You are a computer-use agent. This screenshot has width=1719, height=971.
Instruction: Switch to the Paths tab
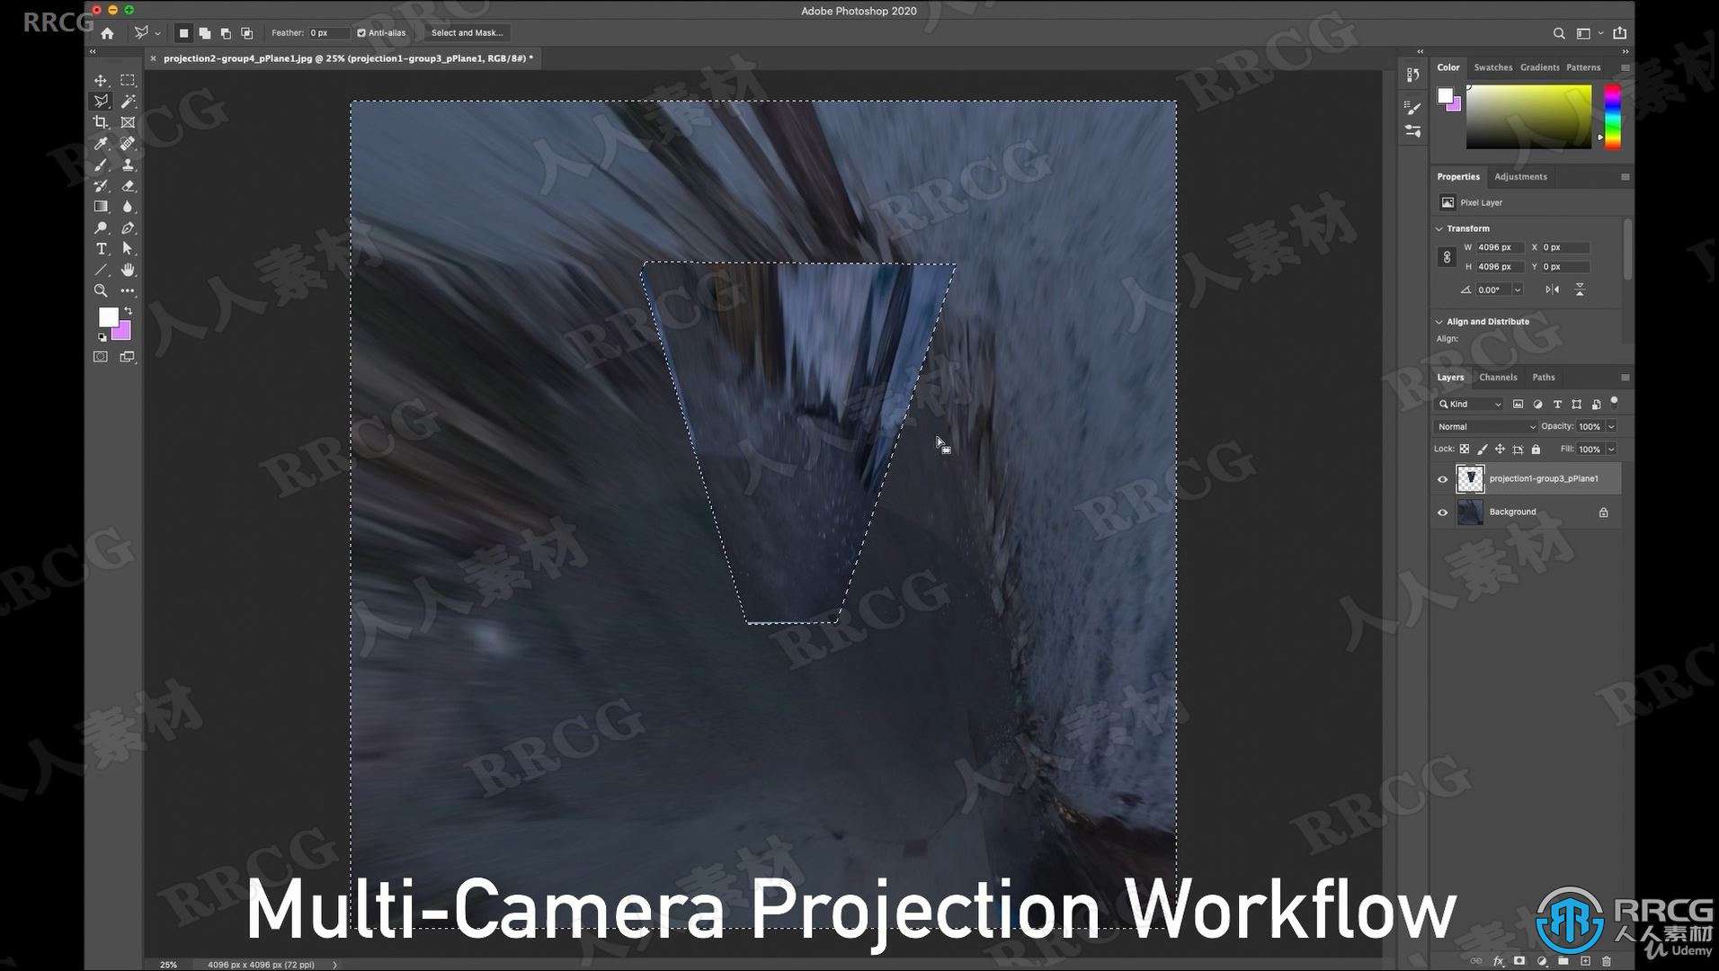coord(1543,378)
